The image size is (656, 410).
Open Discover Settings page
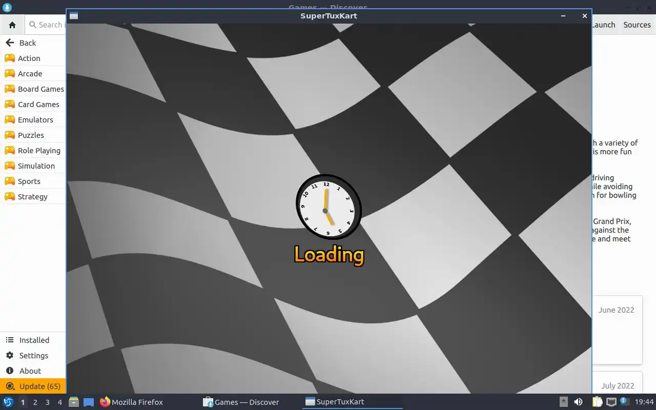pos(33,356)
